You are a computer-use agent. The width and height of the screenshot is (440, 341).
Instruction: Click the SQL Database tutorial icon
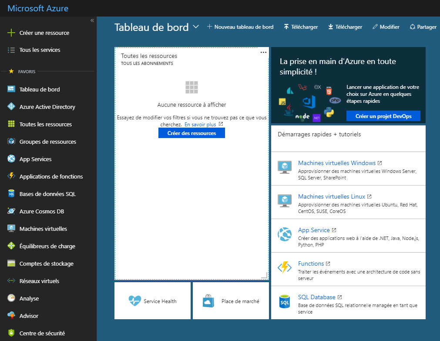pyautogui.click(x=285, y=301)
